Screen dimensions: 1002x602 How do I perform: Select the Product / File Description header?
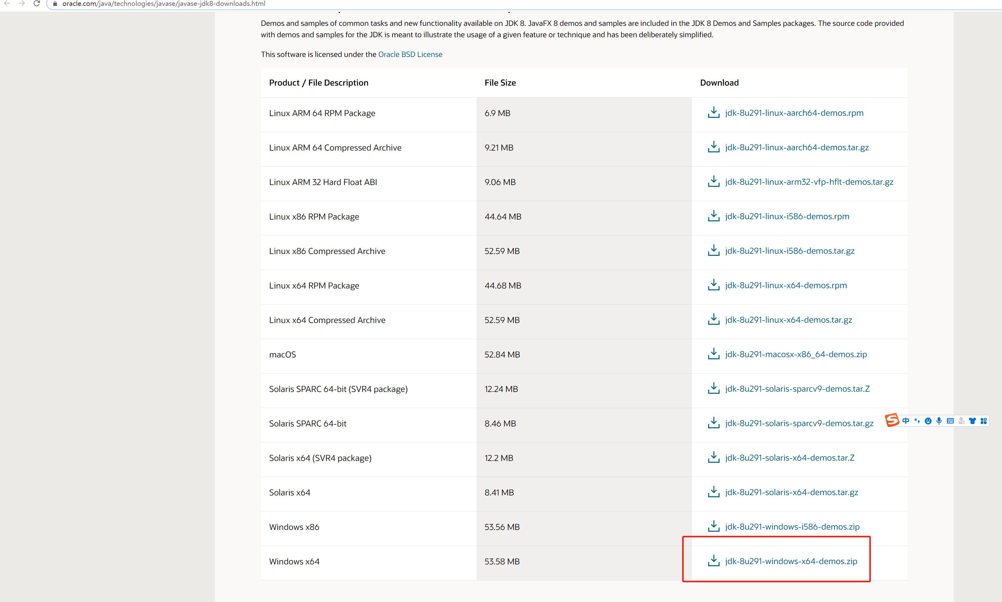point(319,83)
